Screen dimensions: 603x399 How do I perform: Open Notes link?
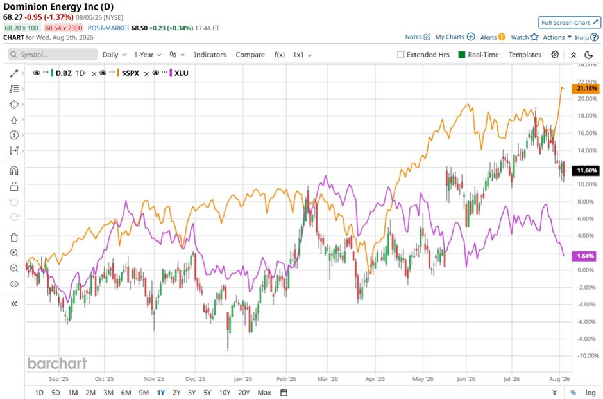pos(418,37)
